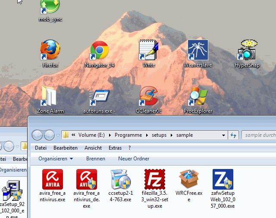Click the Neuer Ordner button
The image size is (276, 218).
(x=134, y=159)
